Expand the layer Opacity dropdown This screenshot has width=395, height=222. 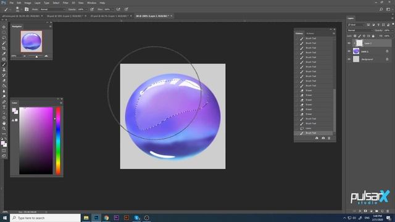[392, 30]
